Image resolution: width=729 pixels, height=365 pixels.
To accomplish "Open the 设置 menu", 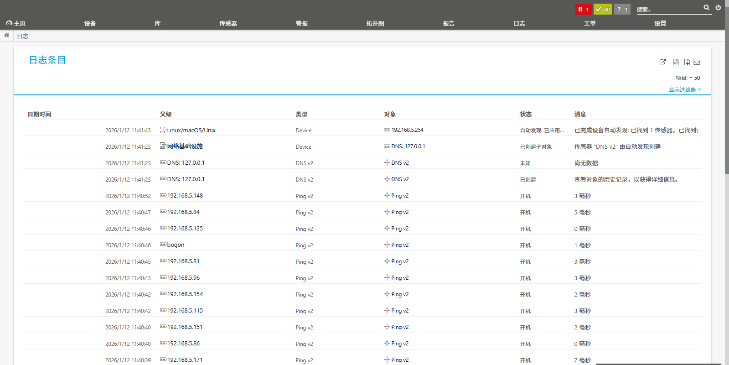I will 660,23.
